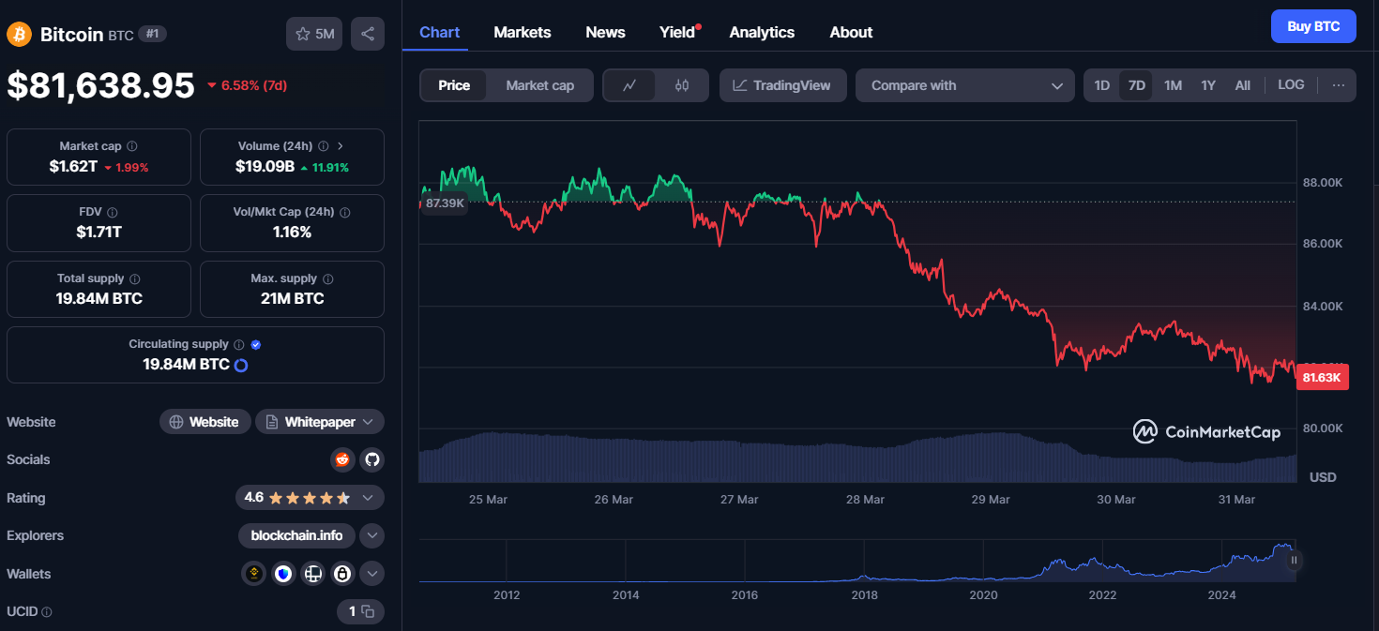Click the $81,638.95 price text
Screen dimensions: 1379x631
(100, 85)
